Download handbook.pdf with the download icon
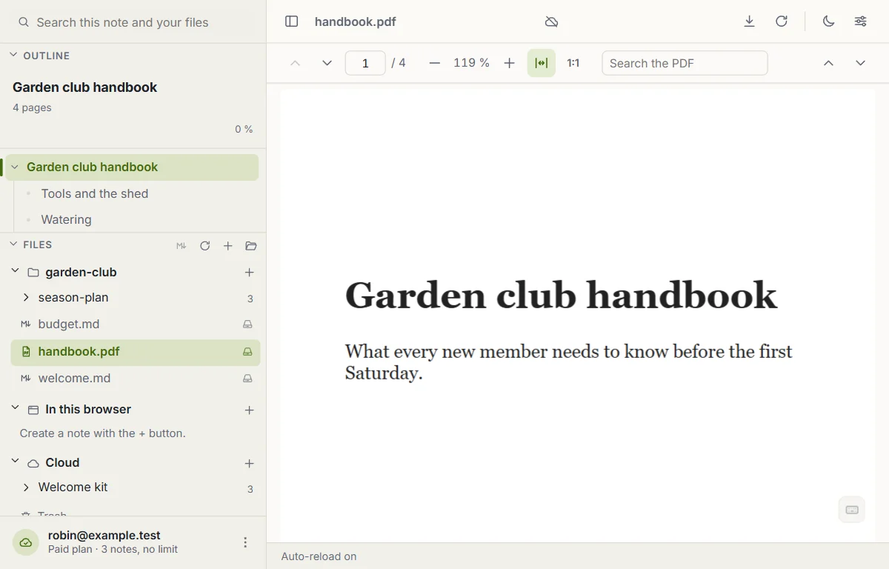This screenshot has width=889, height=569. (750, 21)
